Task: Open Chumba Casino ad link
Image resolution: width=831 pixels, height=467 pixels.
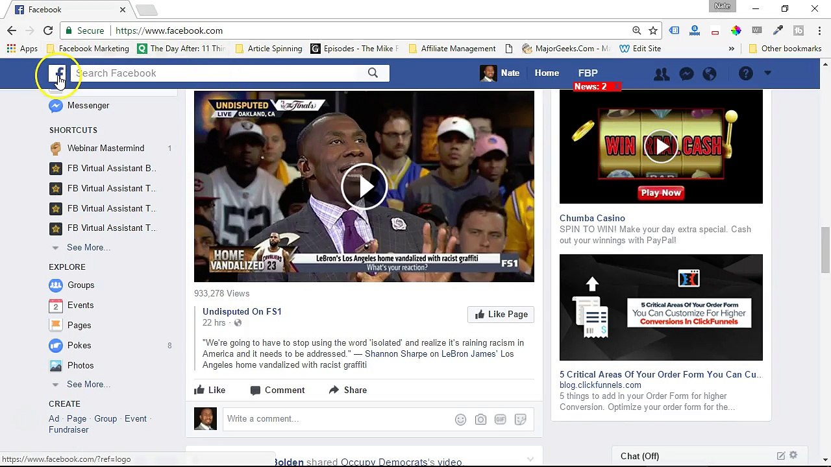Action: [592, 219]
